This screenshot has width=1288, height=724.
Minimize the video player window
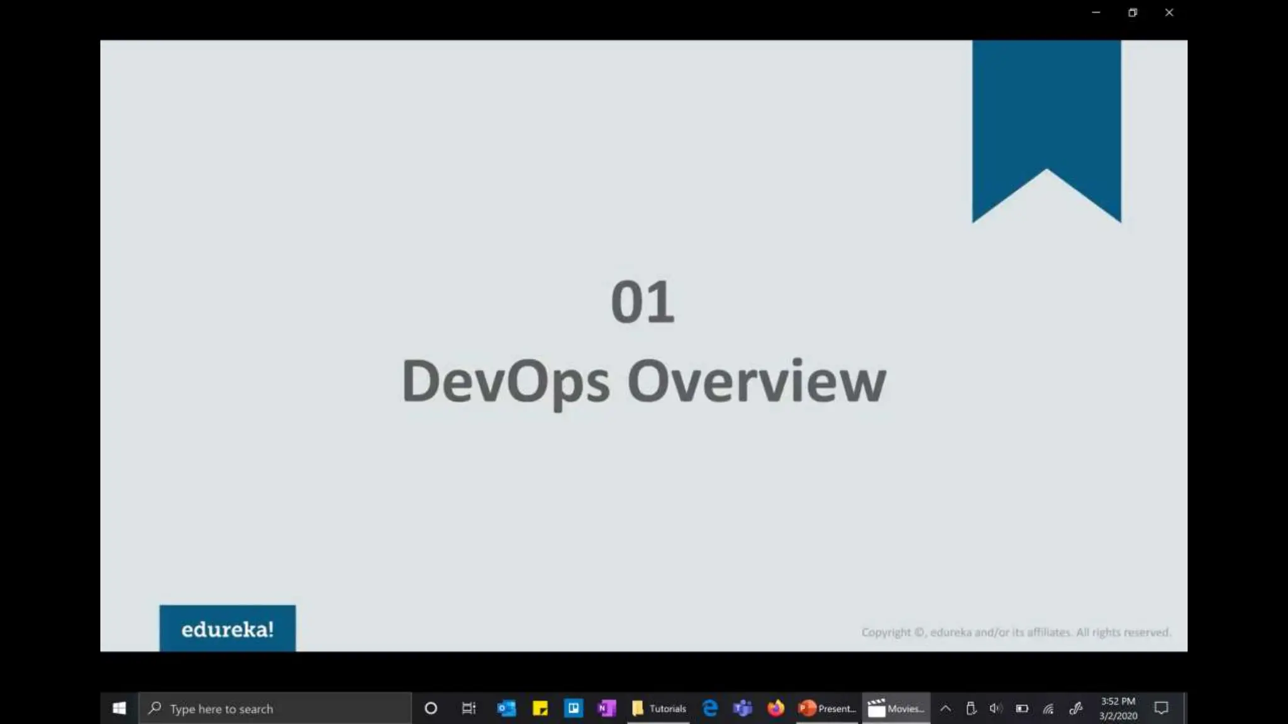coord(1096,13)
